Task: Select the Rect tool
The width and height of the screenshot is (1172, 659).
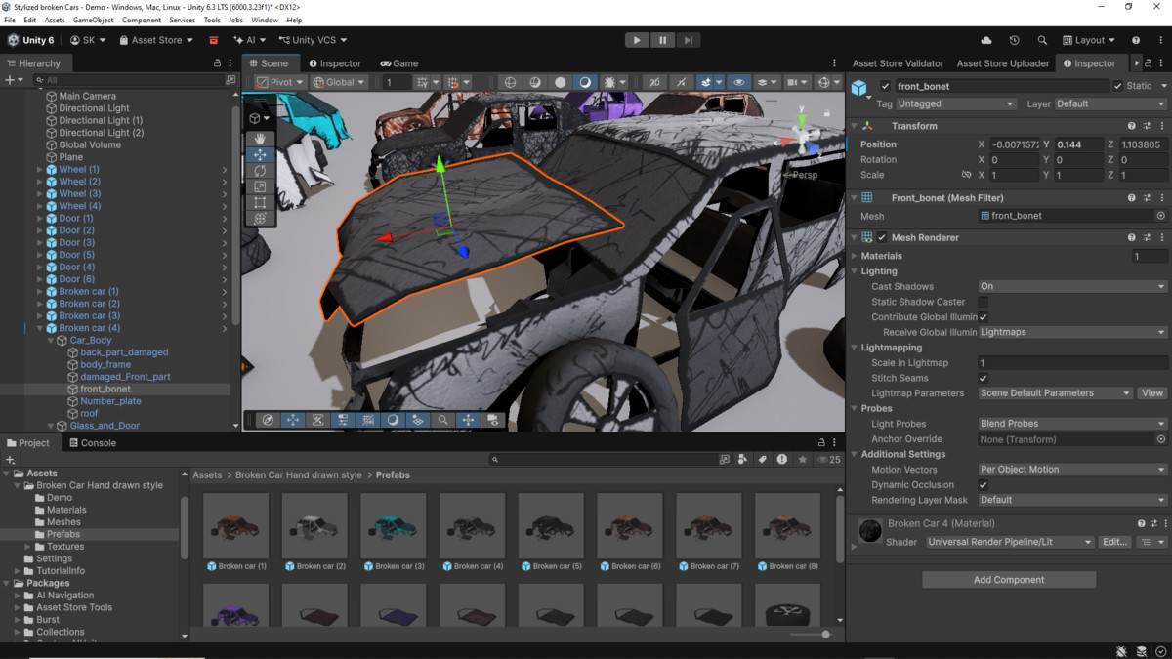Action: click(x=260, y=202)
